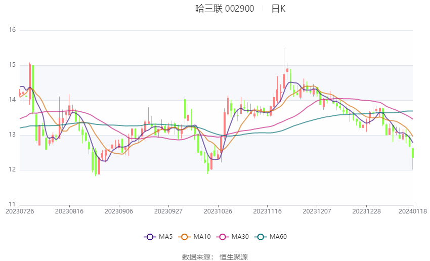Screen dimensions: 430x261
Task: Click the 16 price axis label
Action: (12, 30)
